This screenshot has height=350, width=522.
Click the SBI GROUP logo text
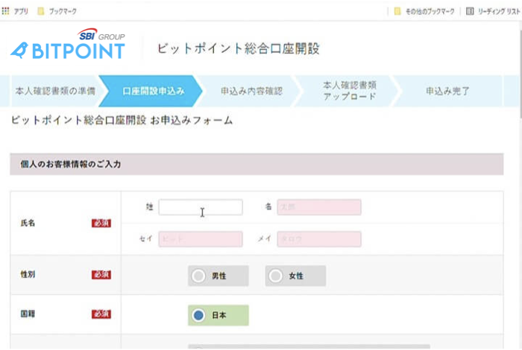(x=101, y=35)
